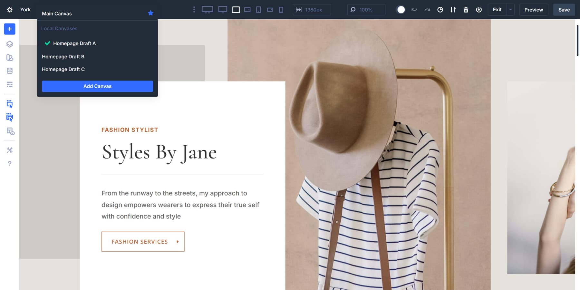Open the design styles panel
This screenshot has height=290, width=580.
point(10,57)
